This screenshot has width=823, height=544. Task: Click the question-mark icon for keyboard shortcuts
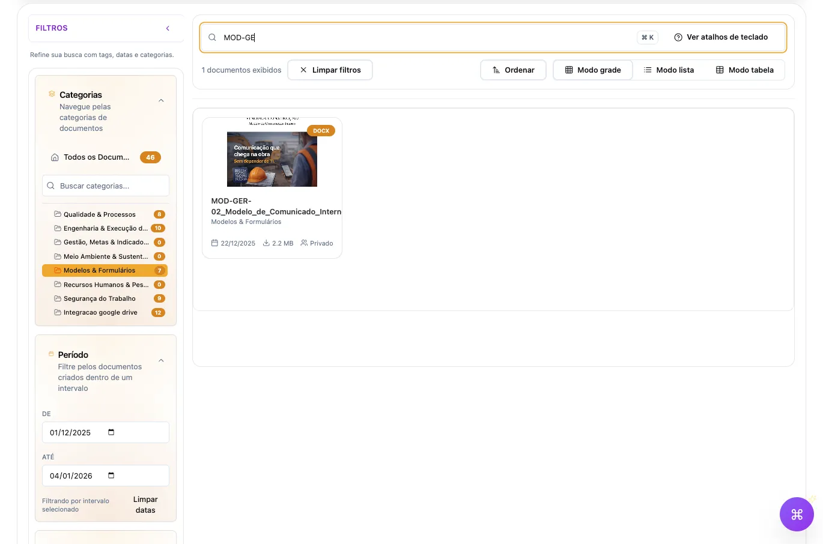[x=678, y=37]
